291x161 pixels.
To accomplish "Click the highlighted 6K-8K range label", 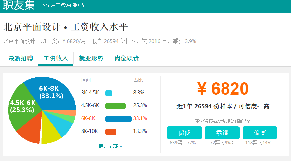I will [x=88, y=118].
